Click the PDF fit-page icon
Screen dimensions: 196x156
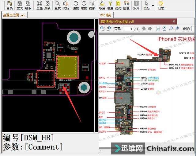[164, 29]
